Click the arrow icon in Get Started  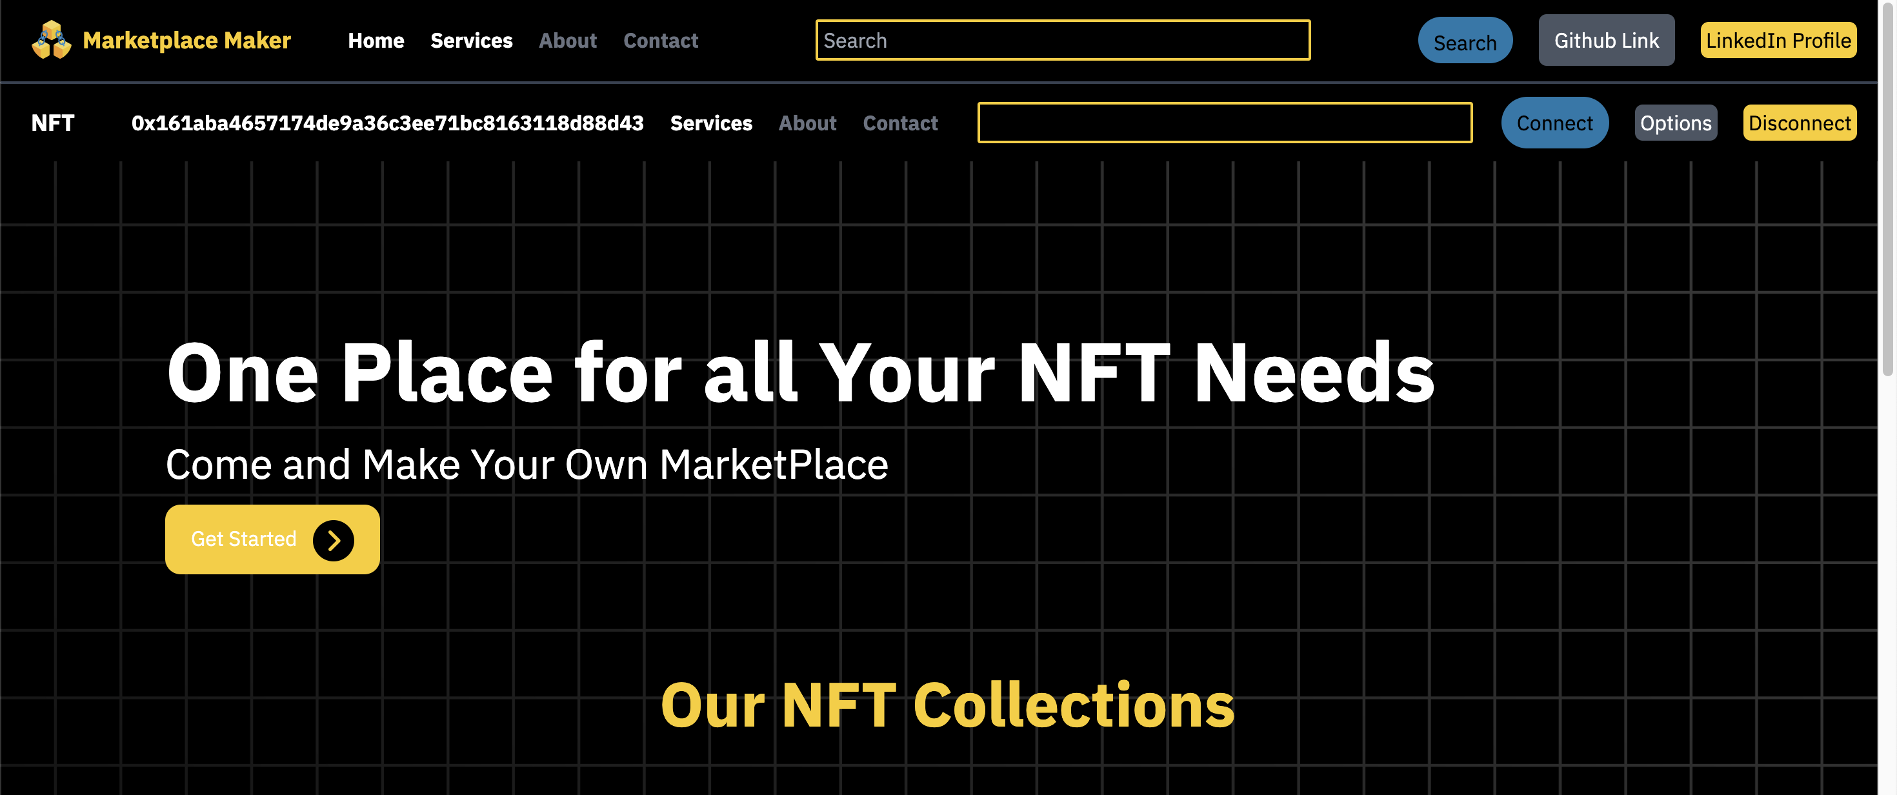click(x=333, y=540)
